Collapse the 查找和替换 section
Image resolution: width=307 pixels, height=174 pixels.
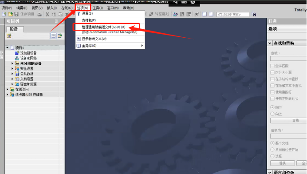point(270,43)
